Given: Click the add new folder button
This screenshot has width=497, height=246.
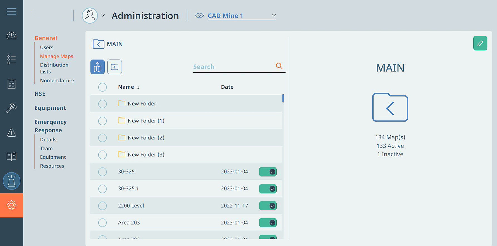Looking at the screenshot, I should click(x=114, y=67).
